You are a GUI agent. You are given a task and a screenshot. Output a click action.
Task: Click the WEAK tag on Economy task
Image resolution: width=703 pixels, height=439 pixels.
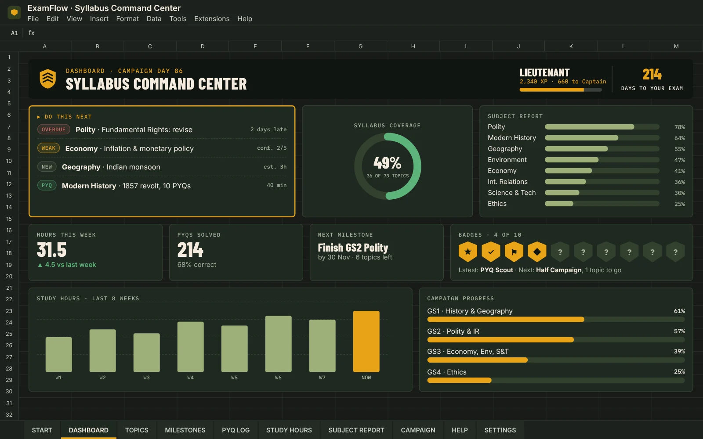click(x=48, y=148)
